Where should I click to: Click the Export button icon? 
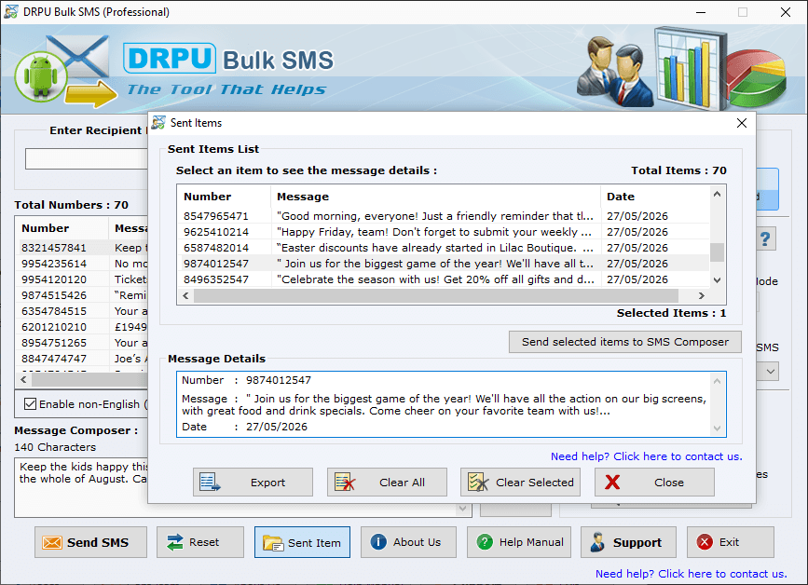pyautogui.click(x=210, y=482)
